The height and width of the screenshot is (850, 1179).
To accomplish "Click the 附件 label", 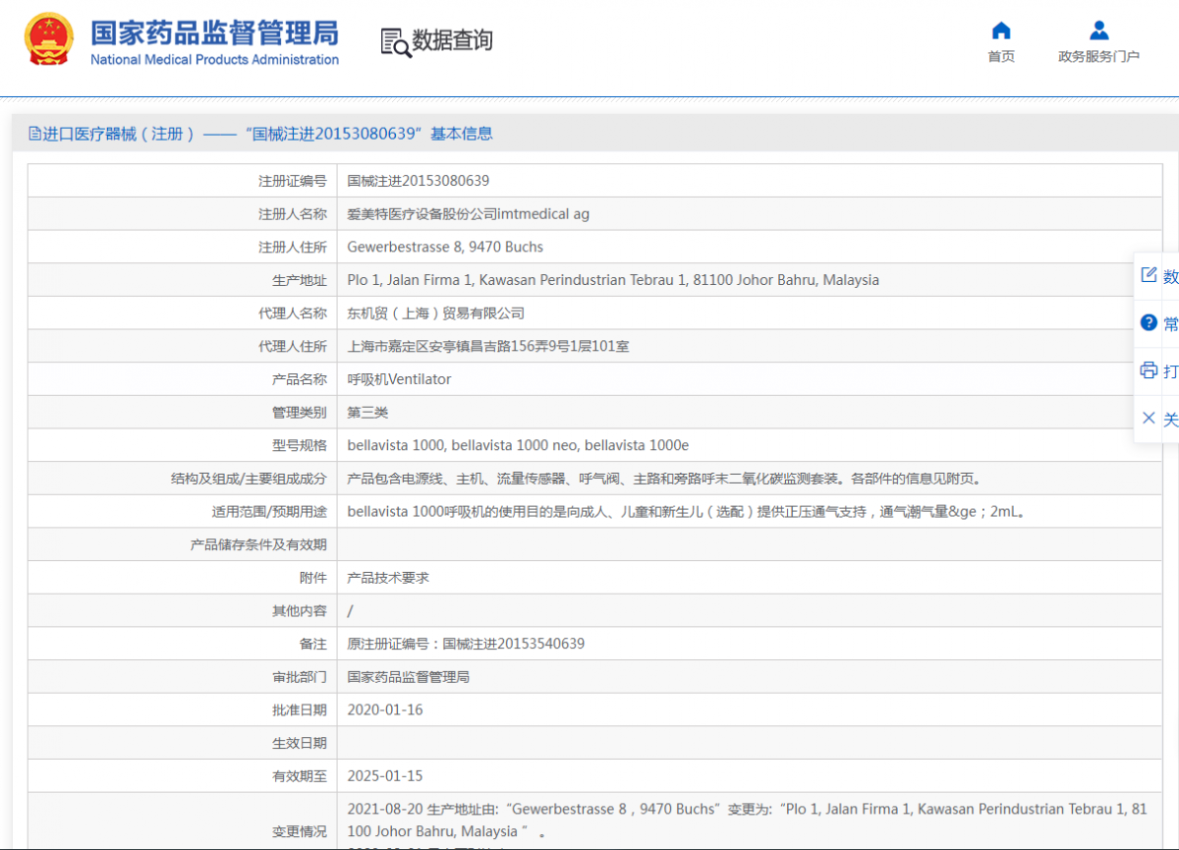I will point(313,578).
